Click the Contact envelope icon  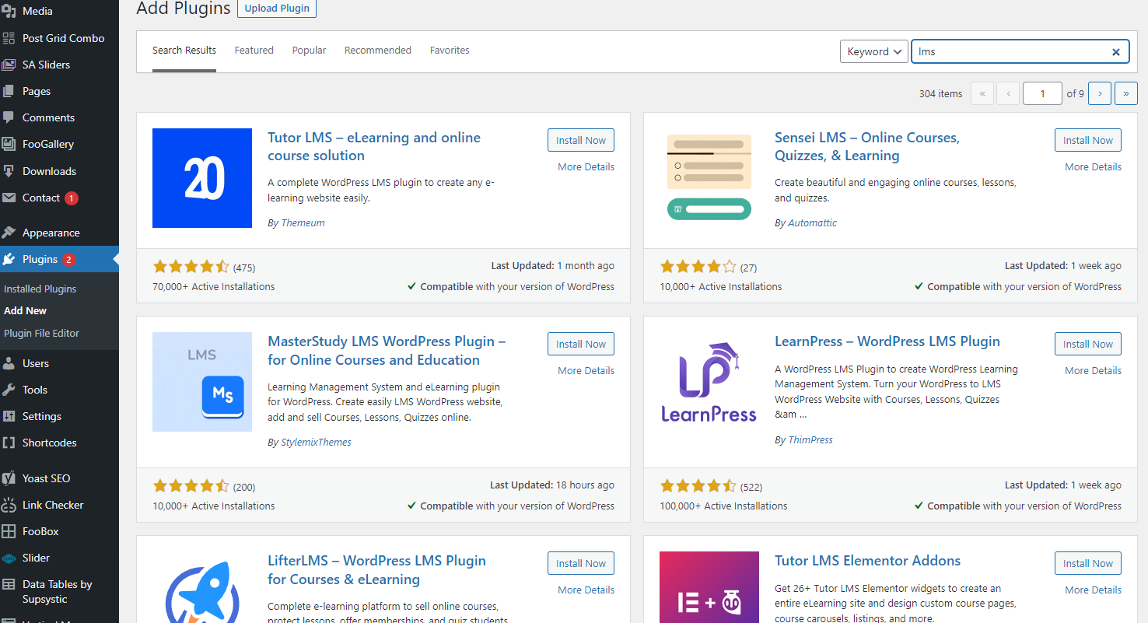pyautogui.click(x=9, y=198)
